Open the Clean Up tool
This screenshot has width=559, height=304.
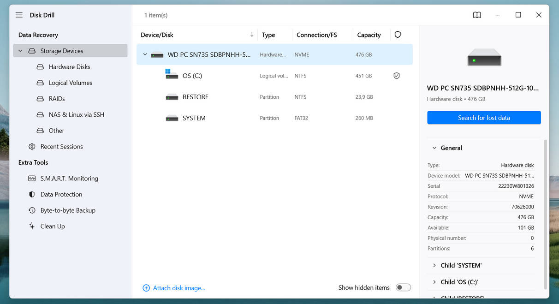[x=53, y=226]
